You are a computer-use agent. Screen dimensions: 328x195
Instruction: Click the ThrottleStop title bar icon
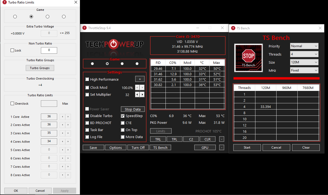[85, 28]
